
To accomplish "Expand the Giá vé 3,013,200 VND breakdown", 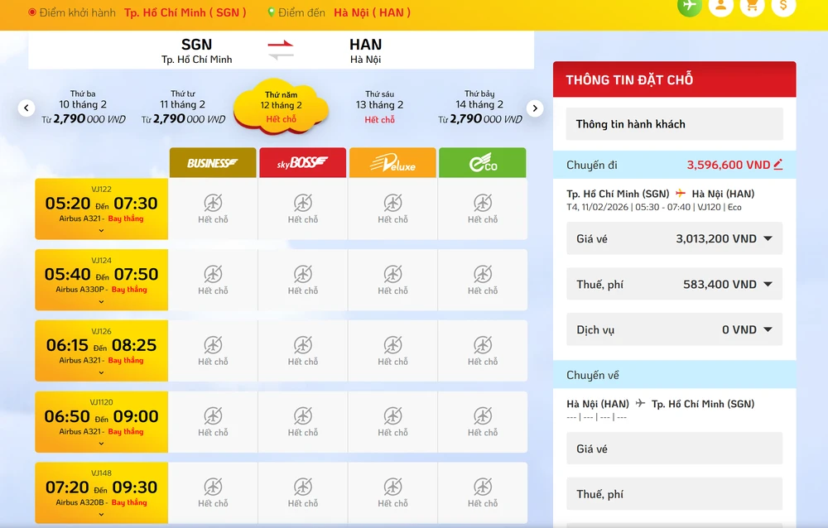I will coord(768,239).
